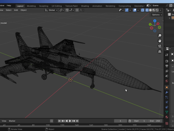Viewport: 174px width, 131px height.
Task: Toggle show overlays button
Action: pyautogui.click(x=135, y=10)
